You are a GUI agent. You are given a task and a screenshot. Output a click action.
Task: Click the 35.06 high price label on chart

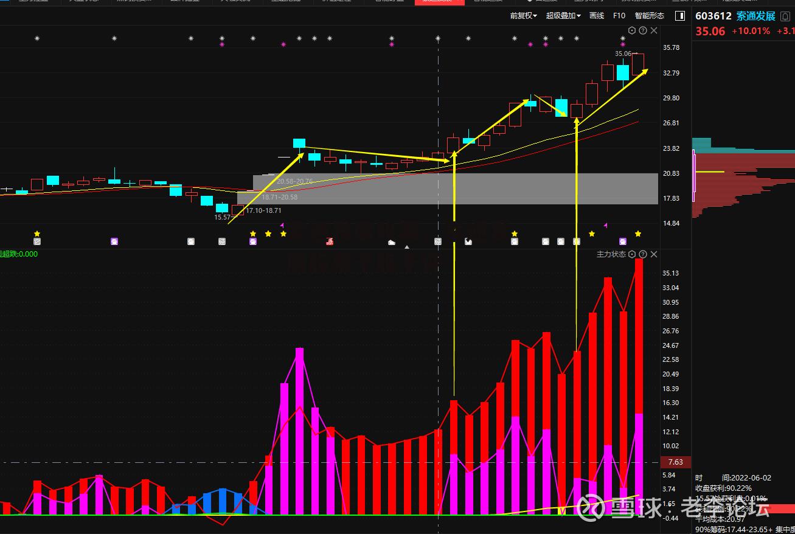pyautogui.click(x=623, y=54)
